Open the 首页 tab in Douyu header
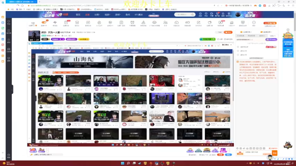 point(78,15)
